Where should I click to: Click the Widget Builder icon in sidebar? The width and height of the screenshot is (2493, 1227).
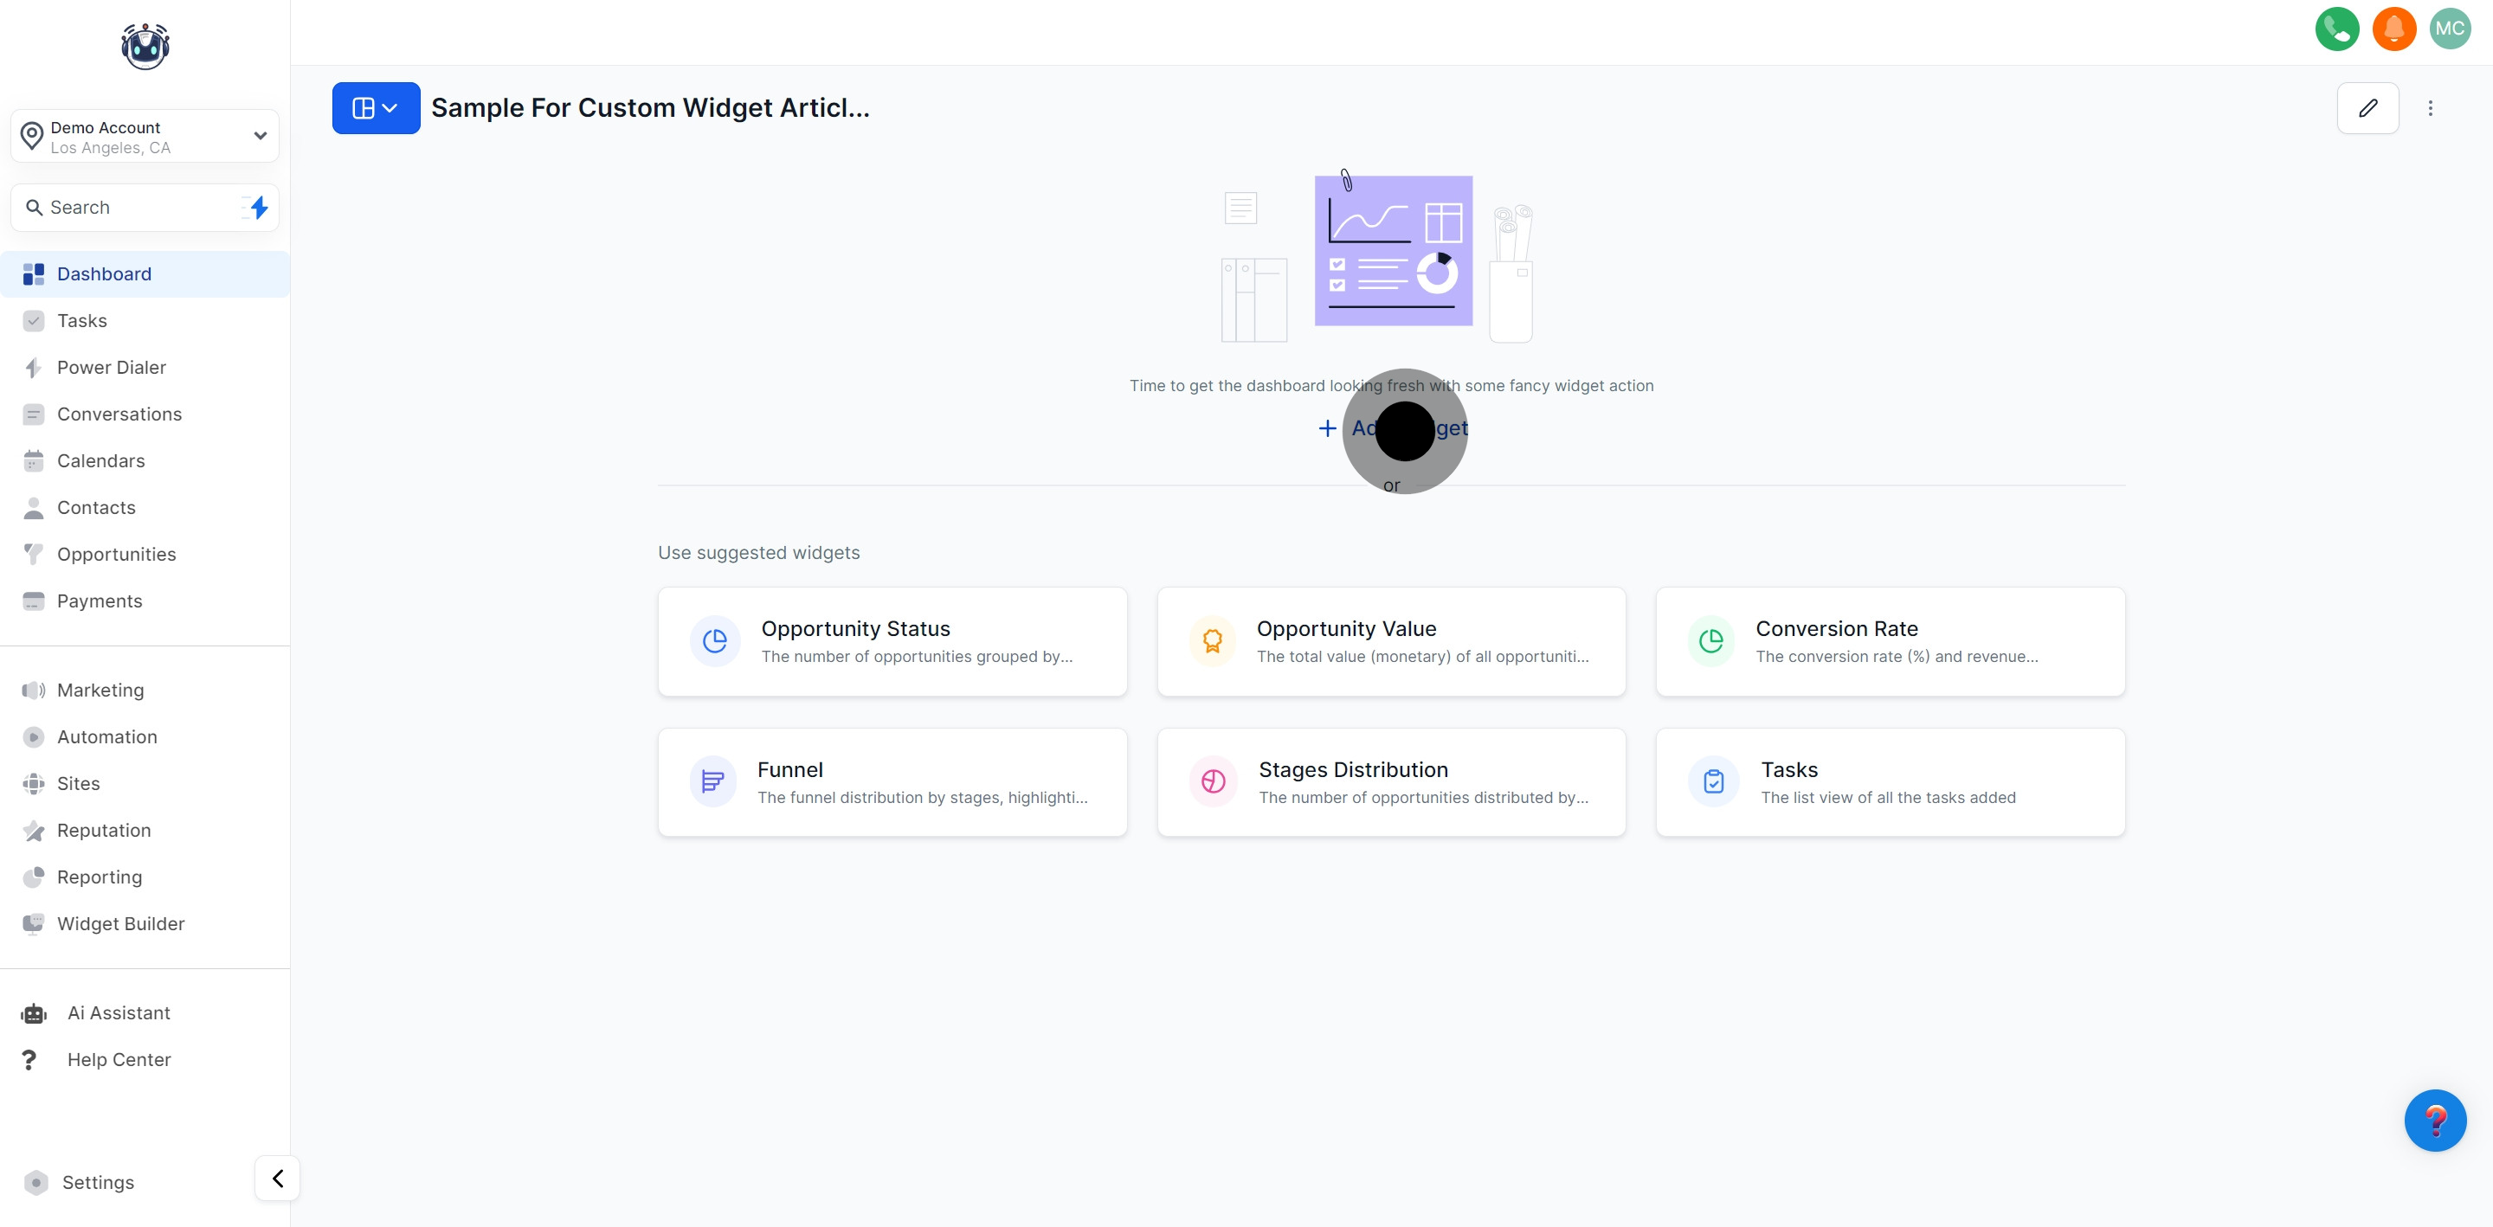tap(34, 923)
